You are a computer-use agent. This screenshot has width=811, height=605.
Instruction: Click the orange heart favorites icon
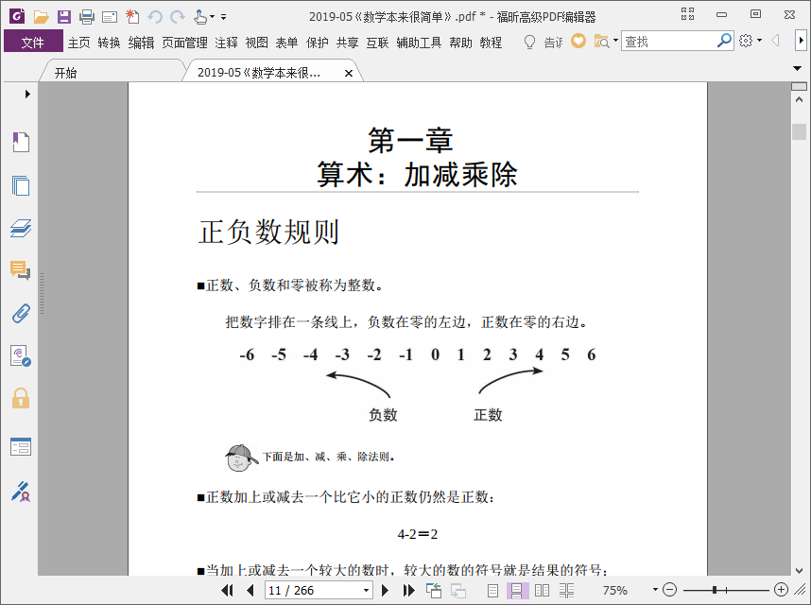[x=578, y=41]
